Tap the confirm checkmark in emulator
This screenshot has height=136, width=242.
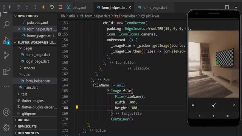213,105
